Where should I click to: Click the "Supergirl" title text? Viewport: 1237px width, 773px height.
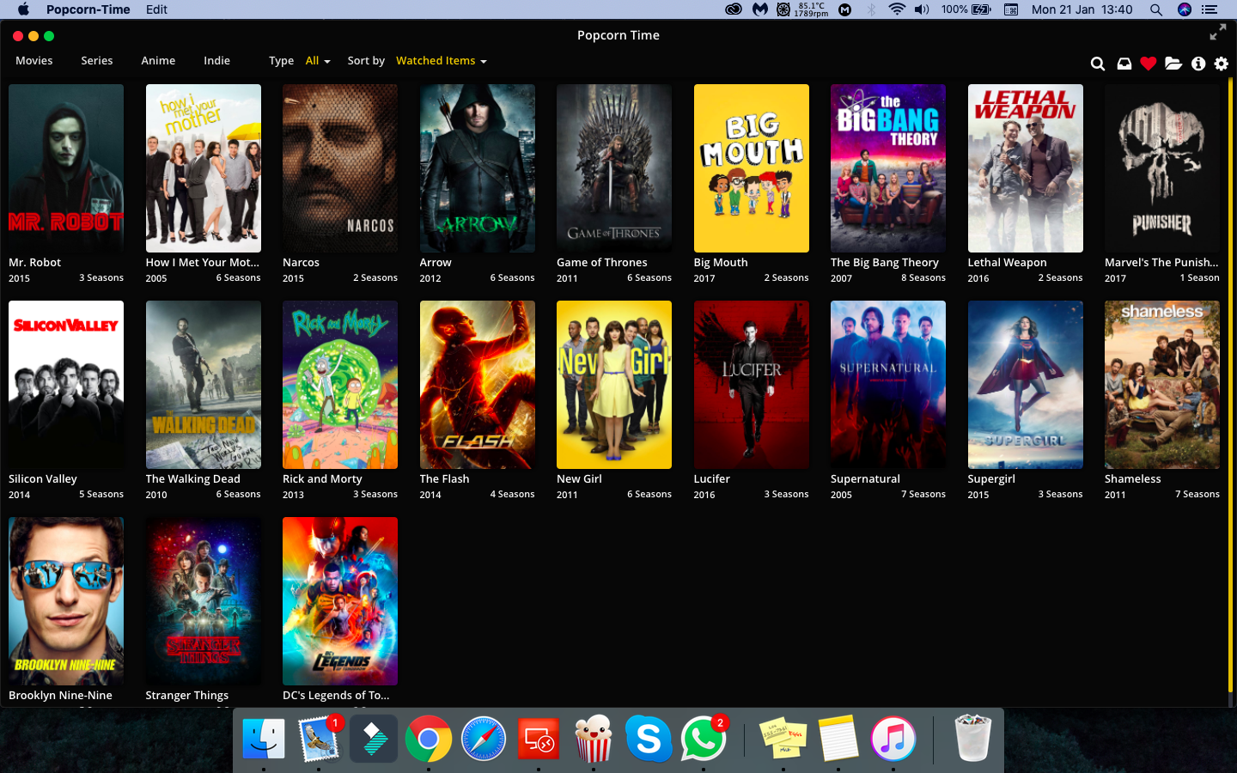(x=991, y=479)
